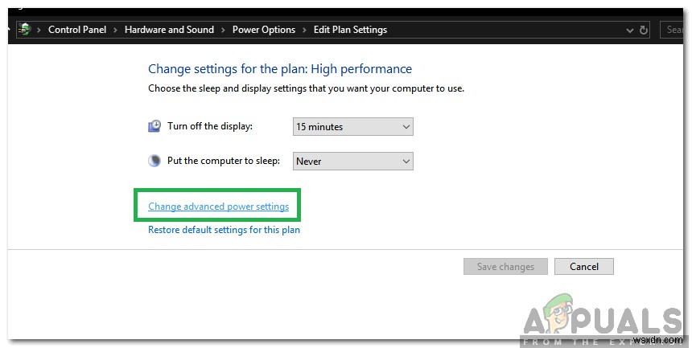Click Restore default settings for this plan
Viewport: 692px width, 348px height.
[x=224, y=230]
